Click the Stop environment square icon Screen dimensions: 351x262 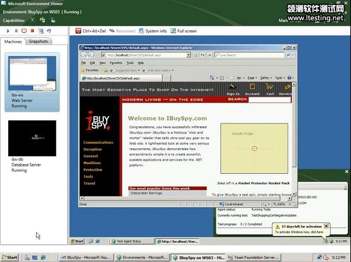(x=32, y=31)
